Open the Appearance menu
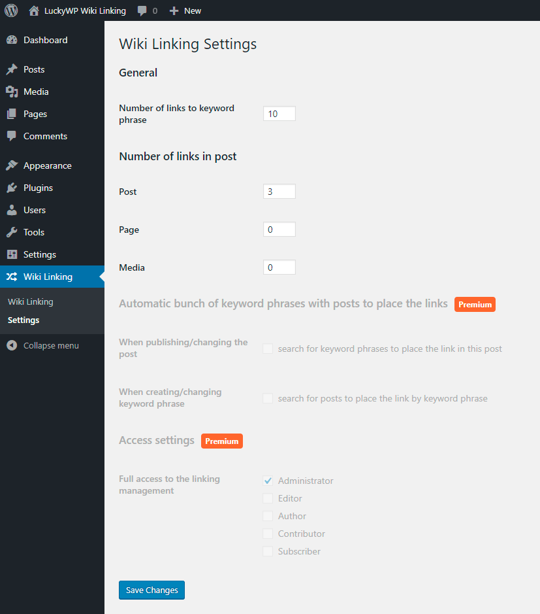Viewport: 540px width, 614px height. point(47,165)
